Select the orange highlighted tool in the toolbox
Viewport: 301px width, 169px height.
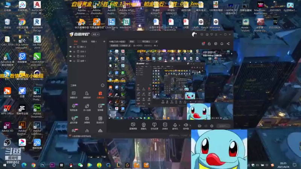click(x=100, y=95)
